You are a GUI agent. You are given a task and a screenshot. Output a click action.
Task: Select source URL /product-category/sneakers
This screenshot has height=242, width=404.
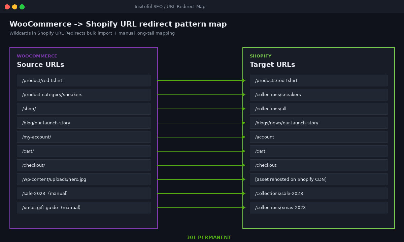click(x=83, y=95)
